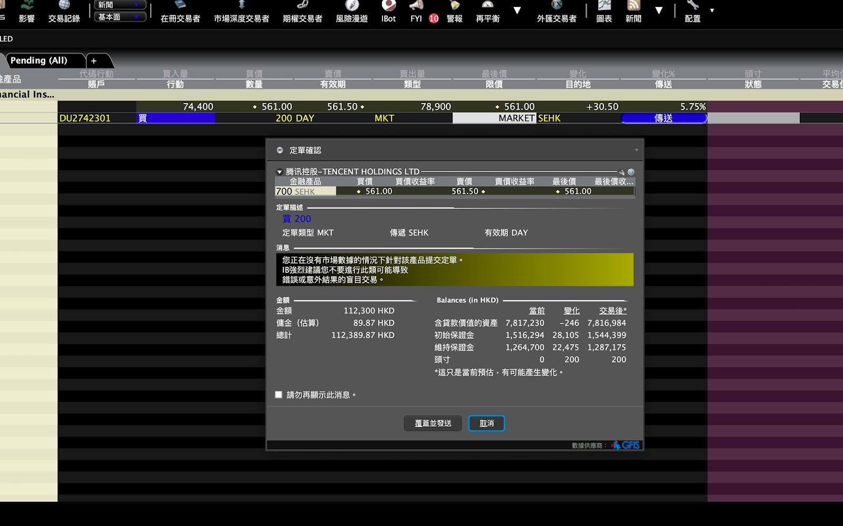
Task: Click 覆蓋並發送 override and transmit button
Action: [x=433, y=423]
